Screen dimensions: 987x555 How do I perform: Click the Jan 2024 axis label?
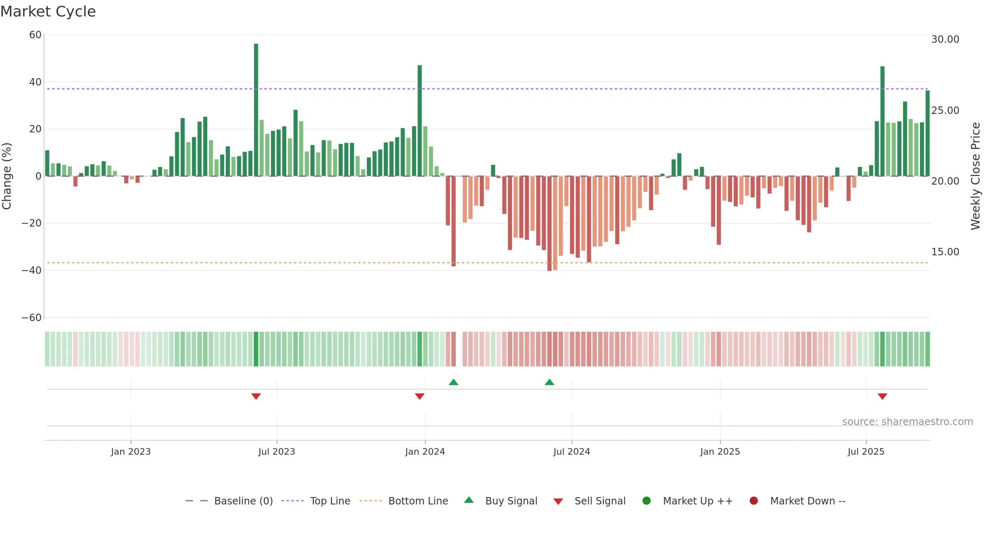[x=425, y=451]
